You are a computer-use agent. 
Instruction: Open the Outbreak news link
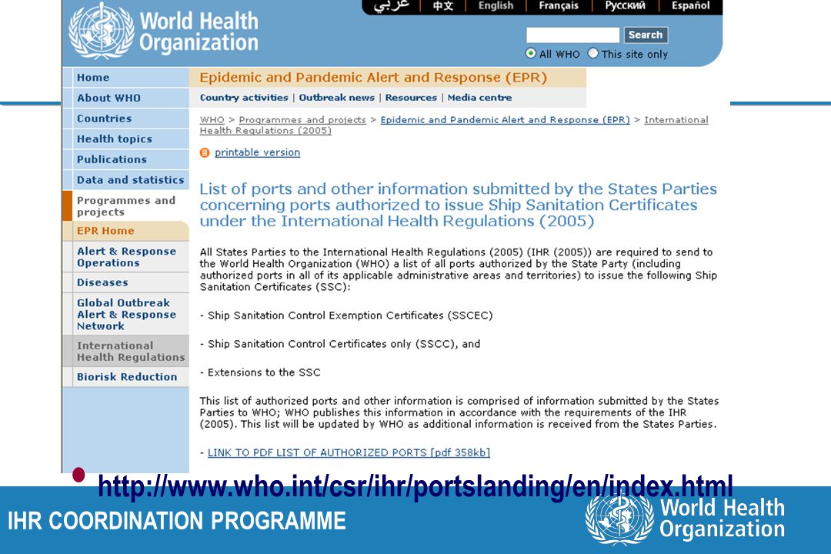[x=336, y=98]
